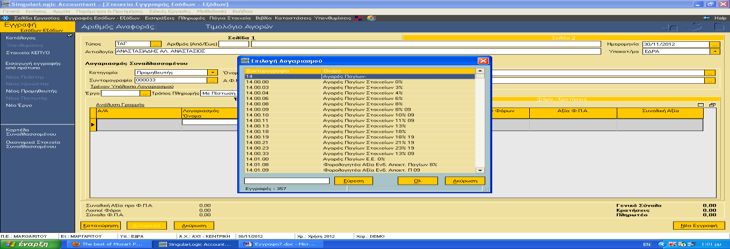The image size is (730, 249).
Task: Click the maximize-panel icon above the grid
Action: 700,105
